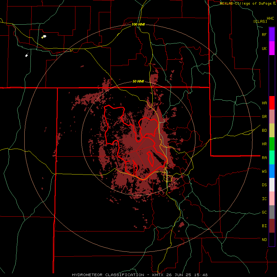Click the RA light green legend swatch
This screenshot has width=277, height=277.
[x=272, y=158]
